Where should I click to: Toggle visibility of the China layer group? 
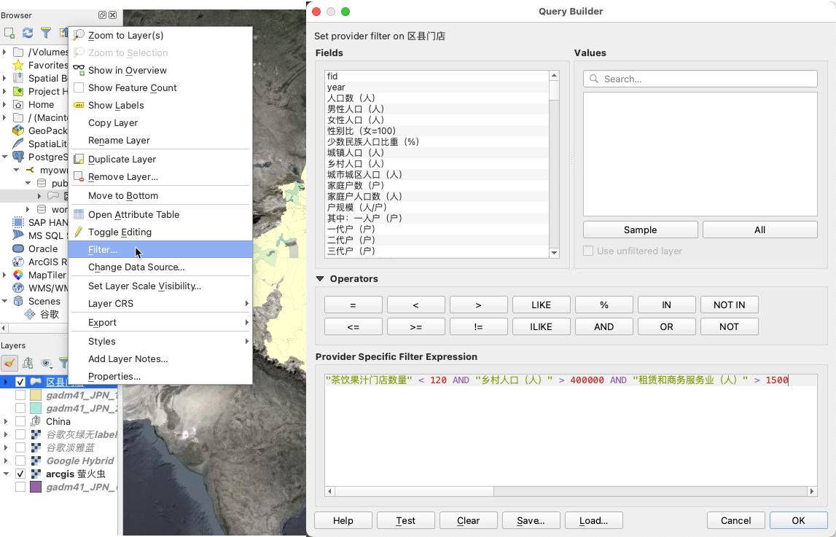(x=20, y=421)
